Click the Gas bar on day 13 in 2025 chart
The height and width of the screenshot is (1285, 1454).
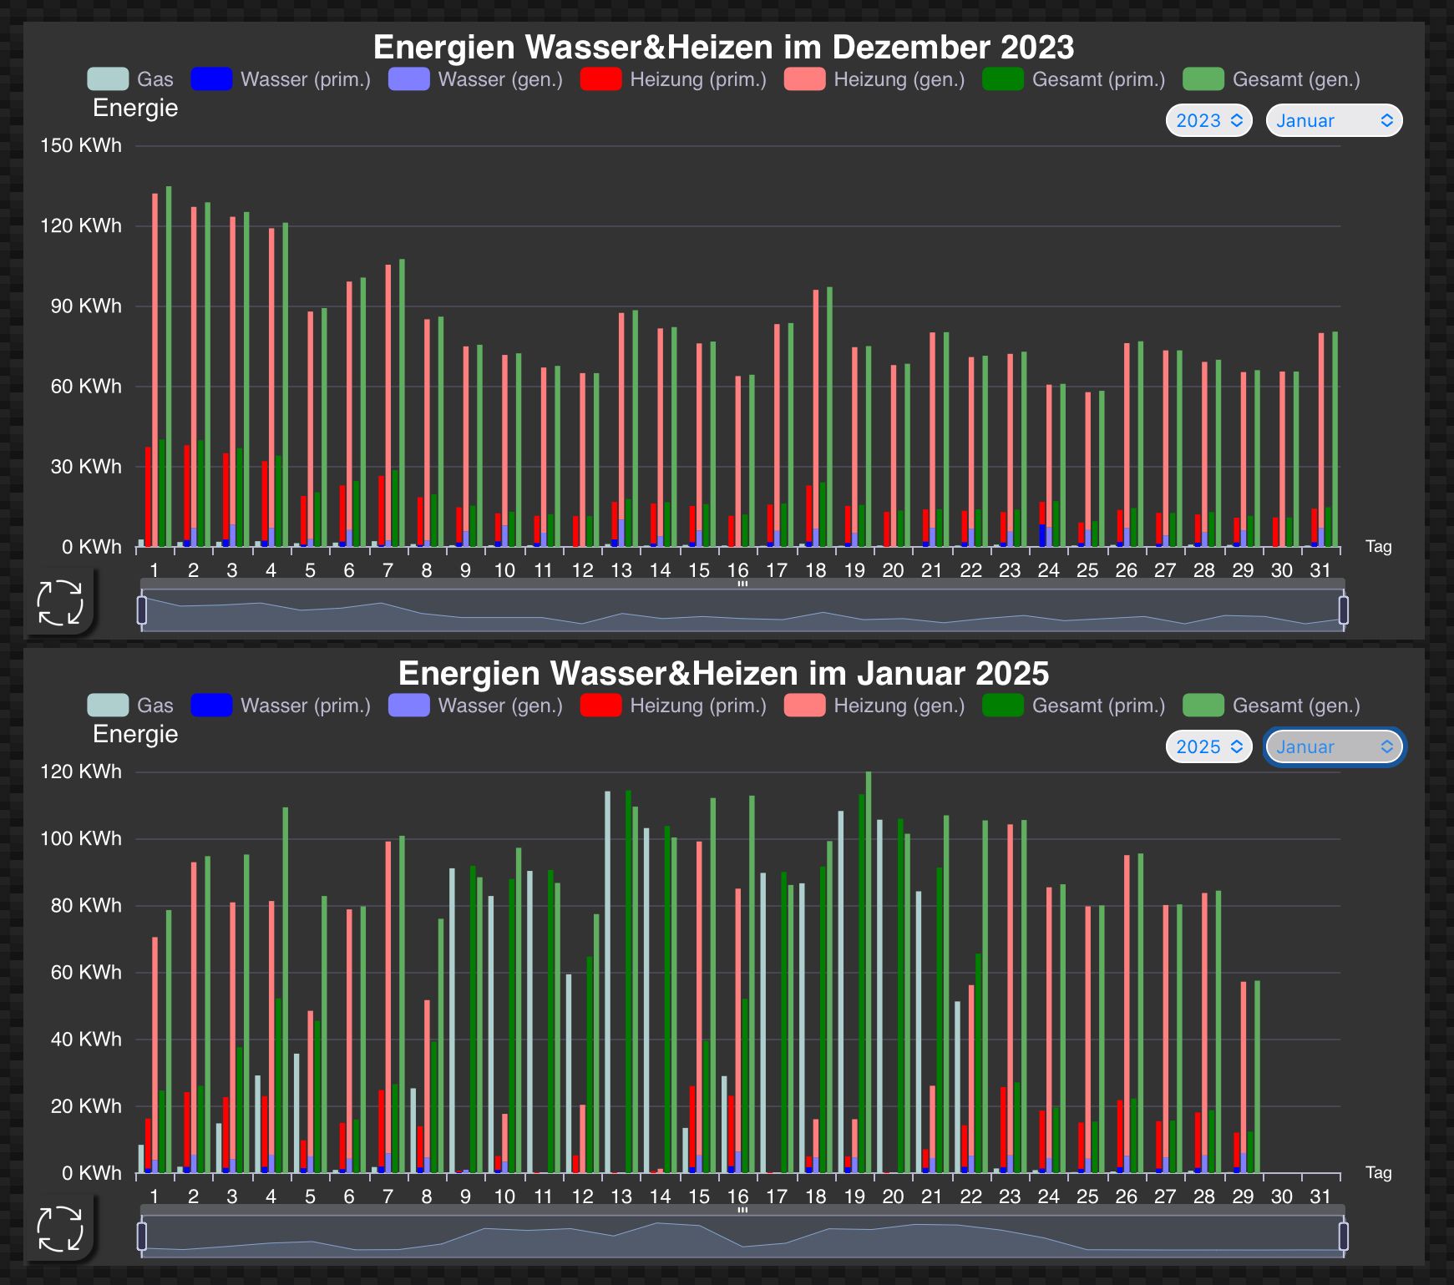[607, 982]
